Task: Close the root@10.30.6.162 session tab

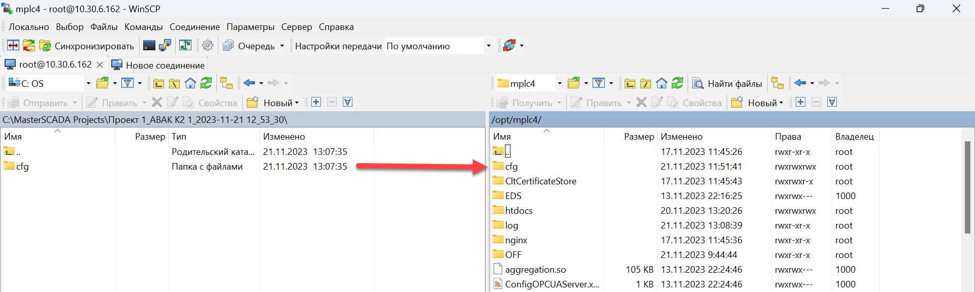Action: click(x=100, y=65)
